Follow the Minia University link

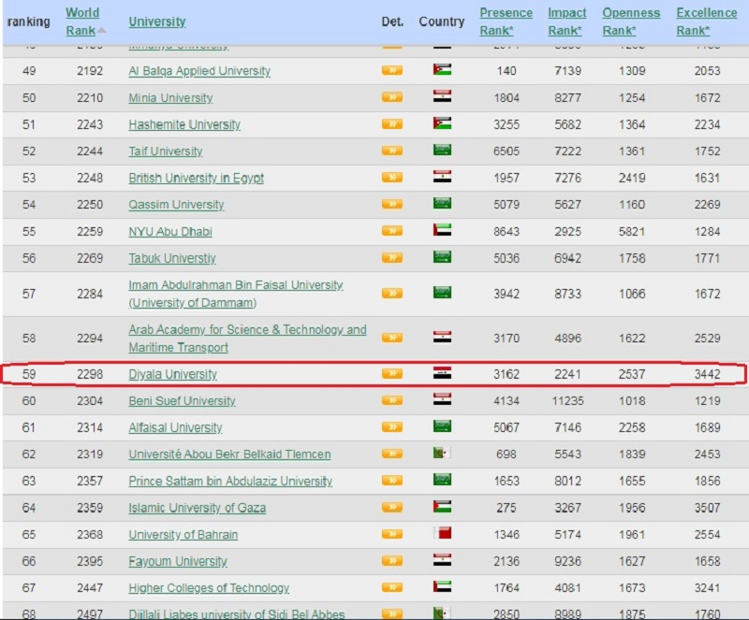pyautogui.click(x=170, y=98)
